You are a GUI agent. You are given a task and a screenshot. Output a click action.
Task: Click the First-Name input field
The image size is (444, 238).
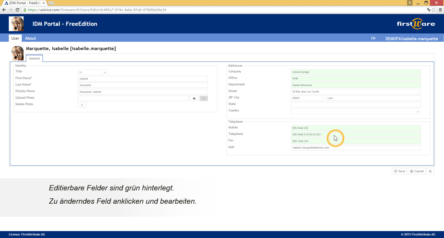coord(143,79)
